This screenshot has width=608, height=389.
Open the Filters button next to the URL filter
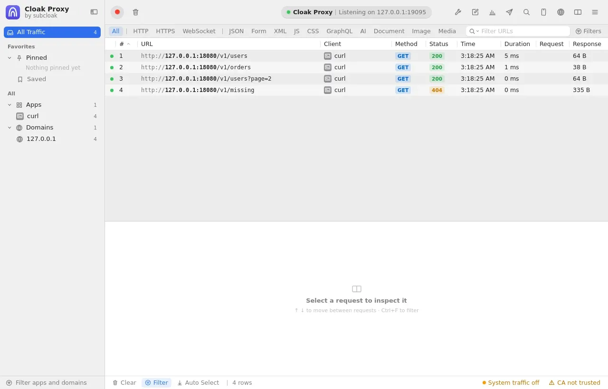(x=588, y=31)
